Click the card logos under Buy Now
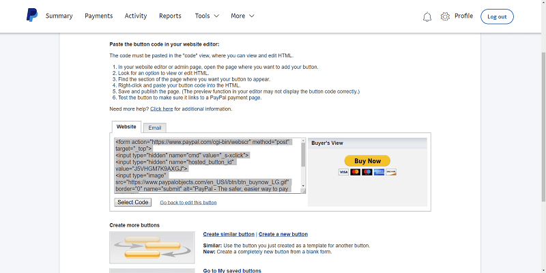 (x=367, y=172)
